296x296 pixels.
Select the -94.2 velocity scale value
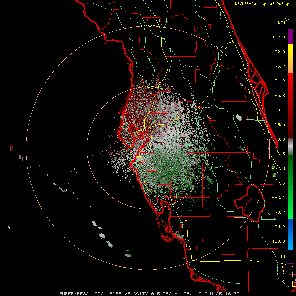click(x=279, y=227)
